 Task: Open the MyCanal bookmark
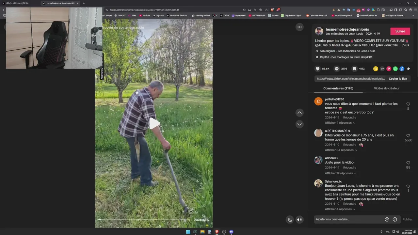[159, 15]
